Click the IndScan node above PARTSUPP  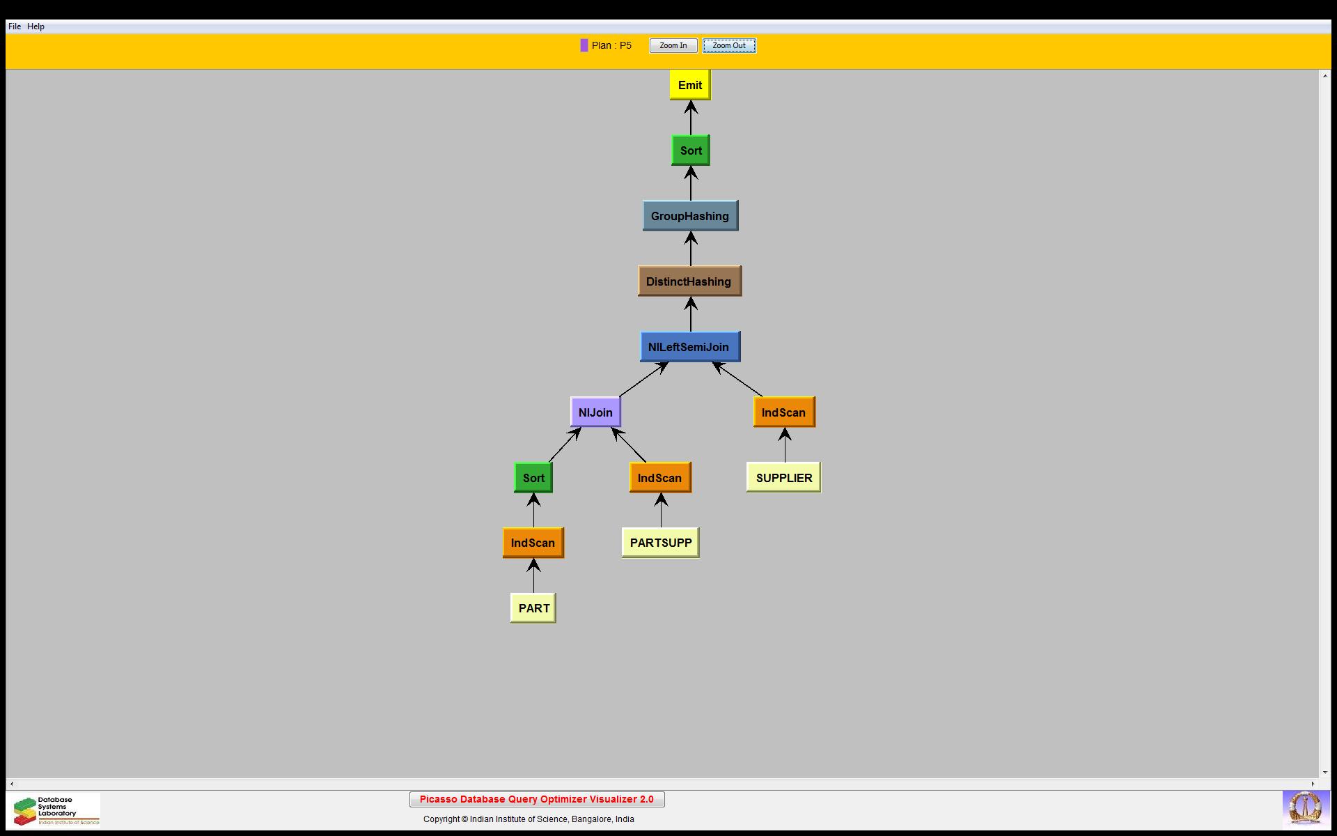coord(659,478)
